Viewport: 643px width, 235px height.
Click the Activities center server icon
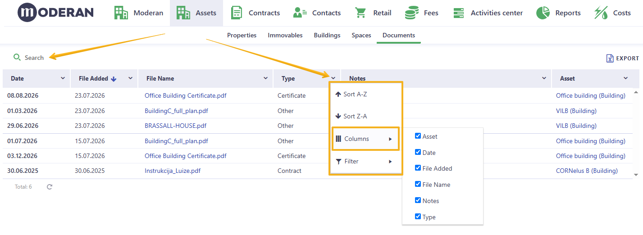(459, 13)
